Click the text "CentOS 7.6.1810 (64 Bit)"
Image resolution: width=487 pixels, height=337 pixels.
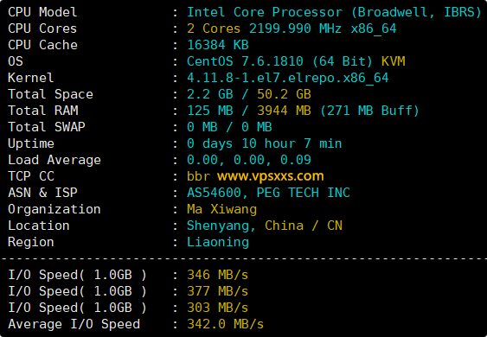point(279,61)
